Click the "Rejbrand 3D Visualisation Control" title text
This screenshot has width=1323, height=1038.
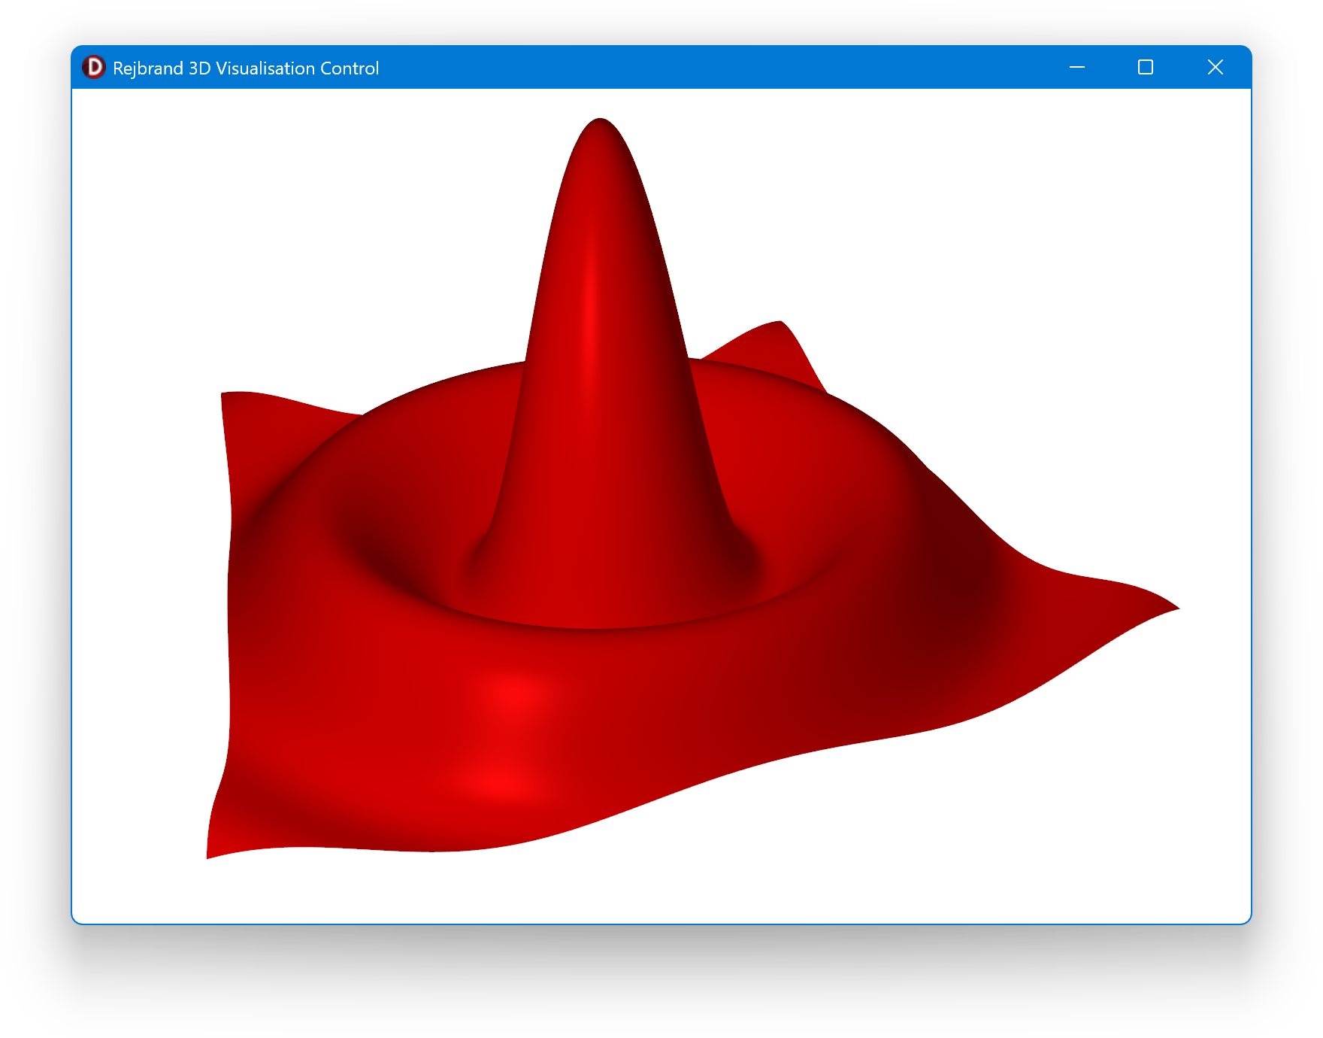click(246, 68)
